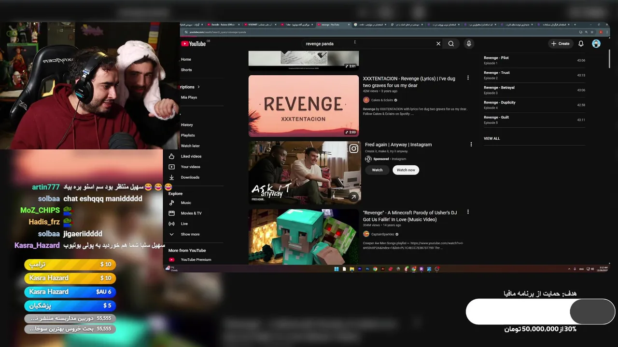Open the XXXTENTACION - Revenge (Lyrics) video title

[x=409, y=81]
